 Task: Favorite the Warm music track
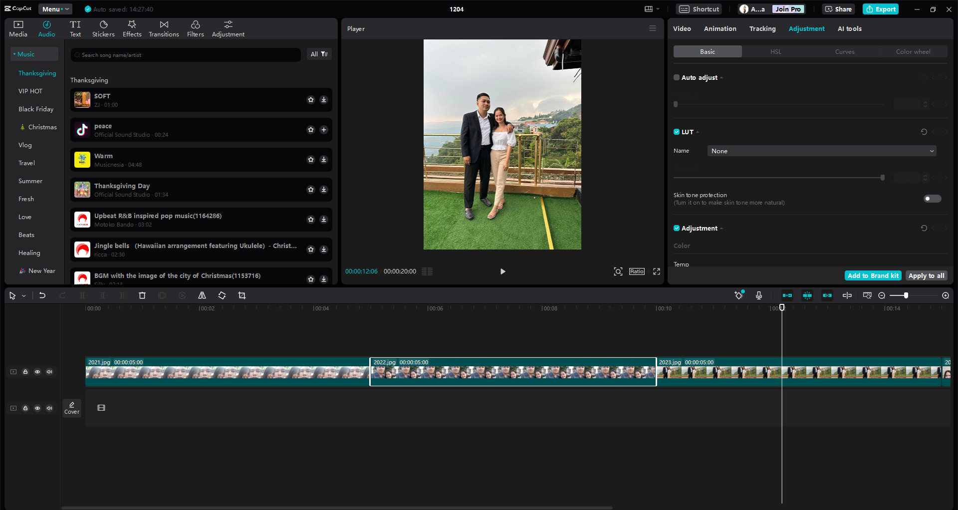tap(311, 160)
